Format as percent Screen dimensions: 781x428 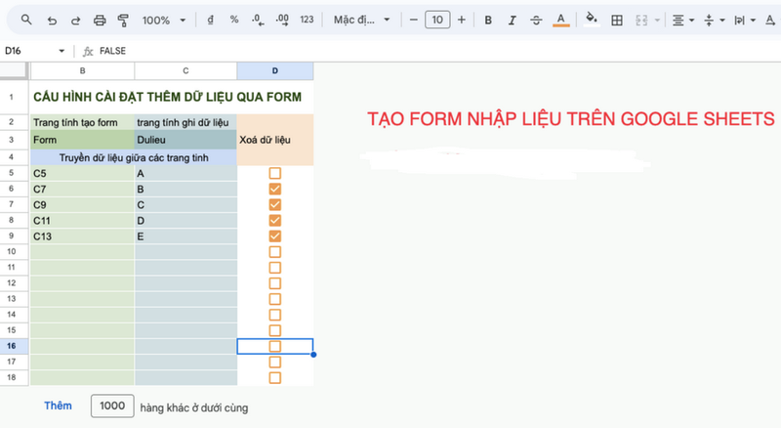(234, 20)
